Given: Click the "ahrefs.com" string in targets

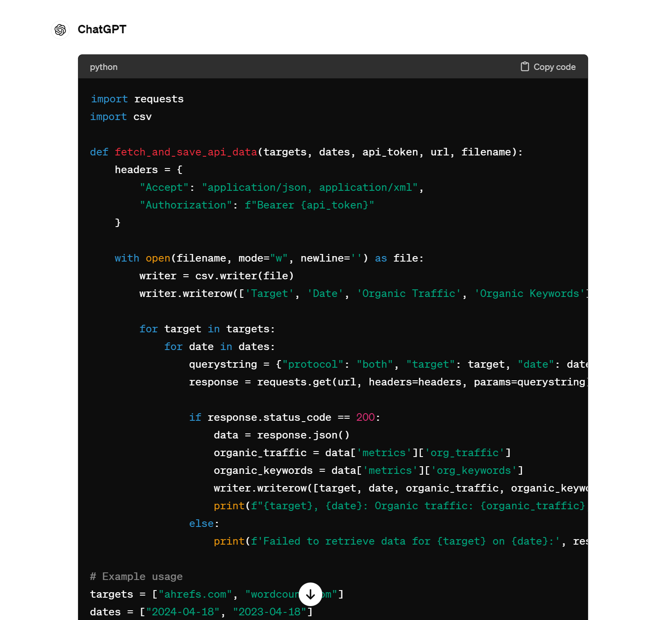Looking at the screenshot, I should pyautogui.click(x=195, y=594).
